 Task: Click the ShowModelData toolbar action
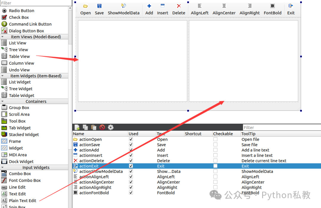[123, 9]
